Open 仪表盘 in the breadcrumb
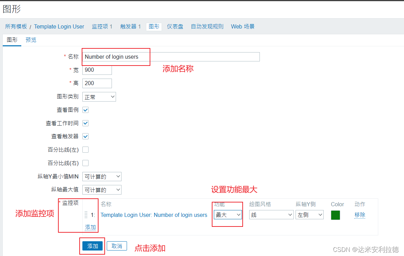 pyautogui.click(x=175, y=26)
